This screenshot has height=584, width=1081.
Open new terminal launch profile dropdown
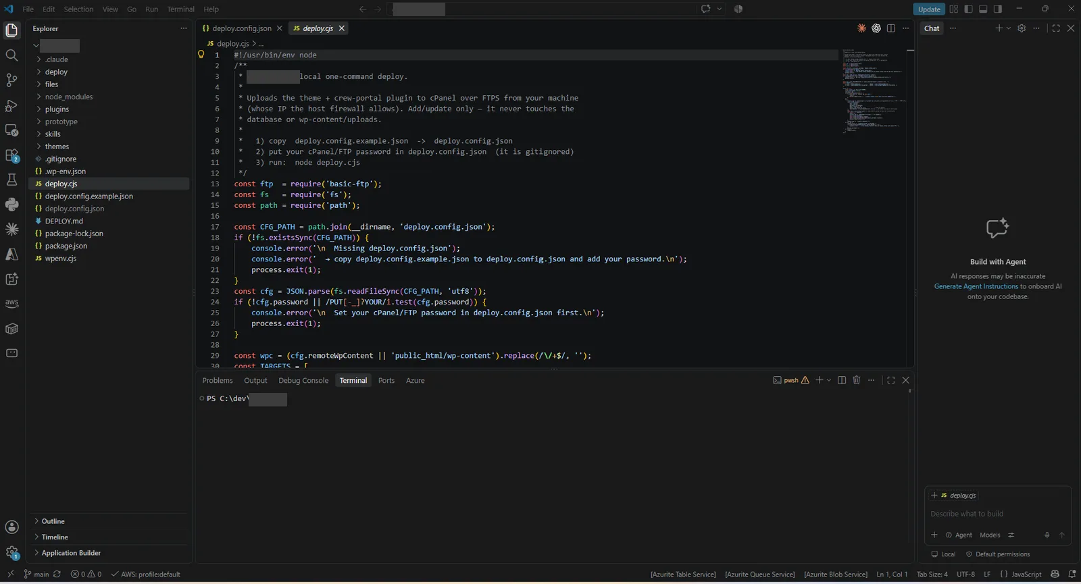829,380
